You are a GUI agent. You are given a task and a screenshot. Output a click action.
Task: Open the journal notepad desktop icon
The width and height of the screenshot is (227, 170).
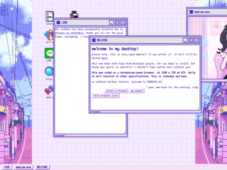point(49,16)
